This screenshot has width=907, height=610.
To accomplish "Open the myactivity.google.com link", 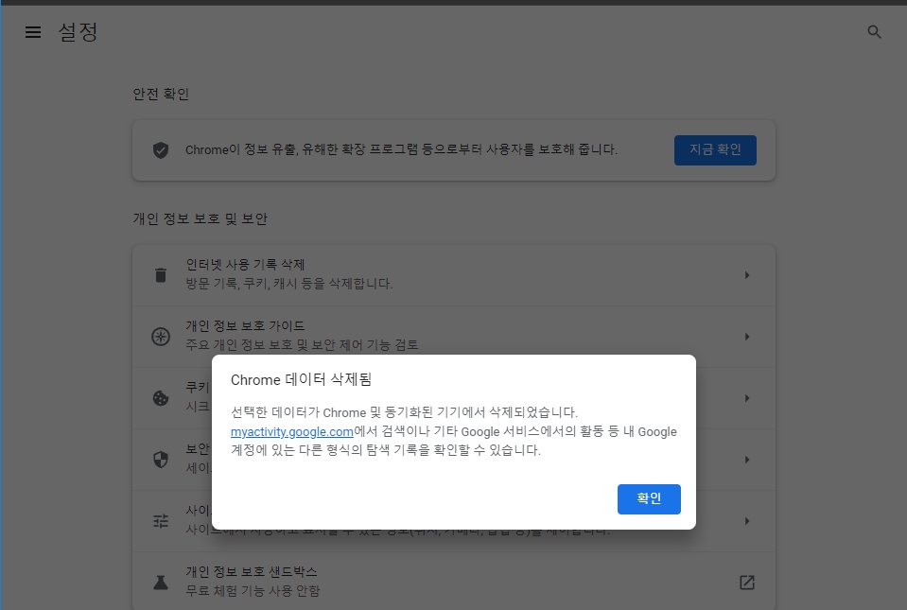I will (x=292, y=431).
